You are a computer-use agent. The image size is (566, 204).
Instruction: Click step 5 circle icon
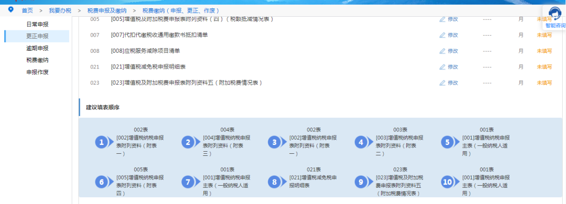447,142
